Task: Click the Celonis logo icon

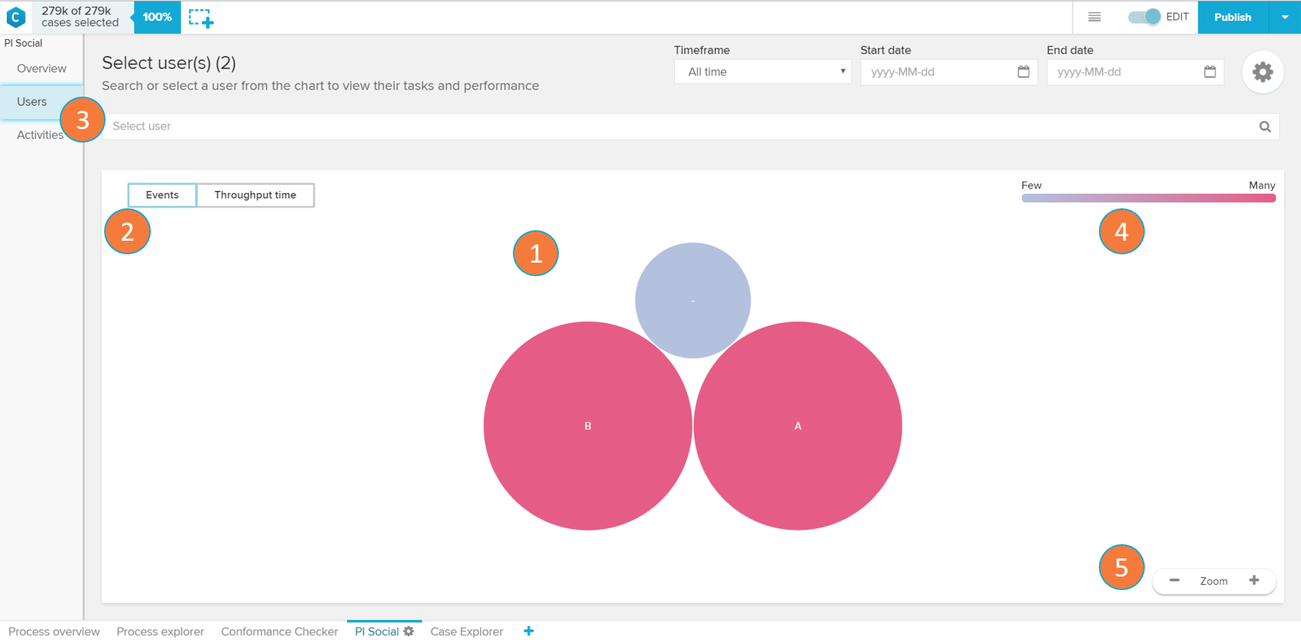Action: pos(16,17)
